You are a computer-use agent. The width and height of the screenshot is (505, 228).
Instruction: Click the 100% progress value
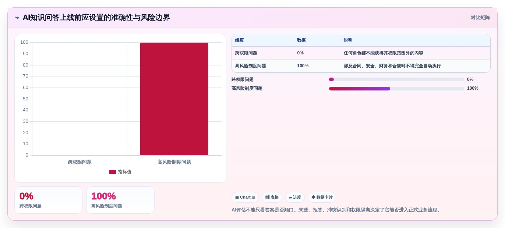pos(473,89)
